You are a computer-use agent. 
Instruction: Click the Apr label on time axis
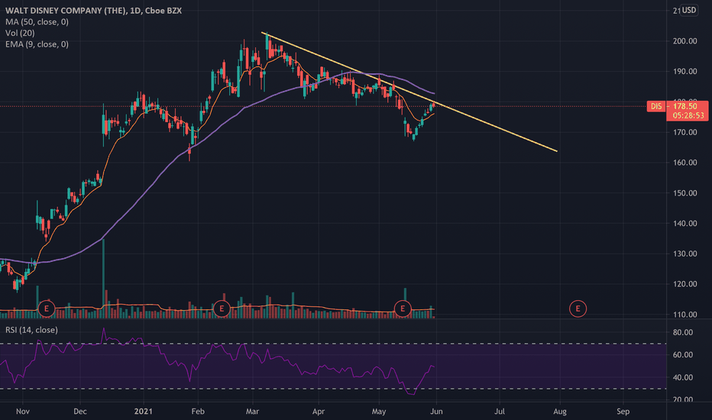(x=319, y=412)
